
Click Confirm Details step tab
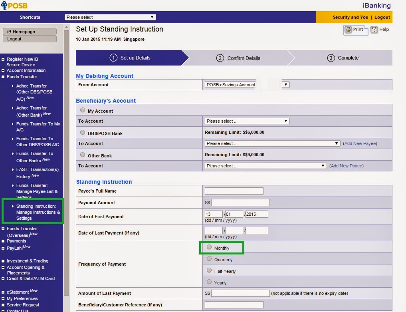(238, 58)
